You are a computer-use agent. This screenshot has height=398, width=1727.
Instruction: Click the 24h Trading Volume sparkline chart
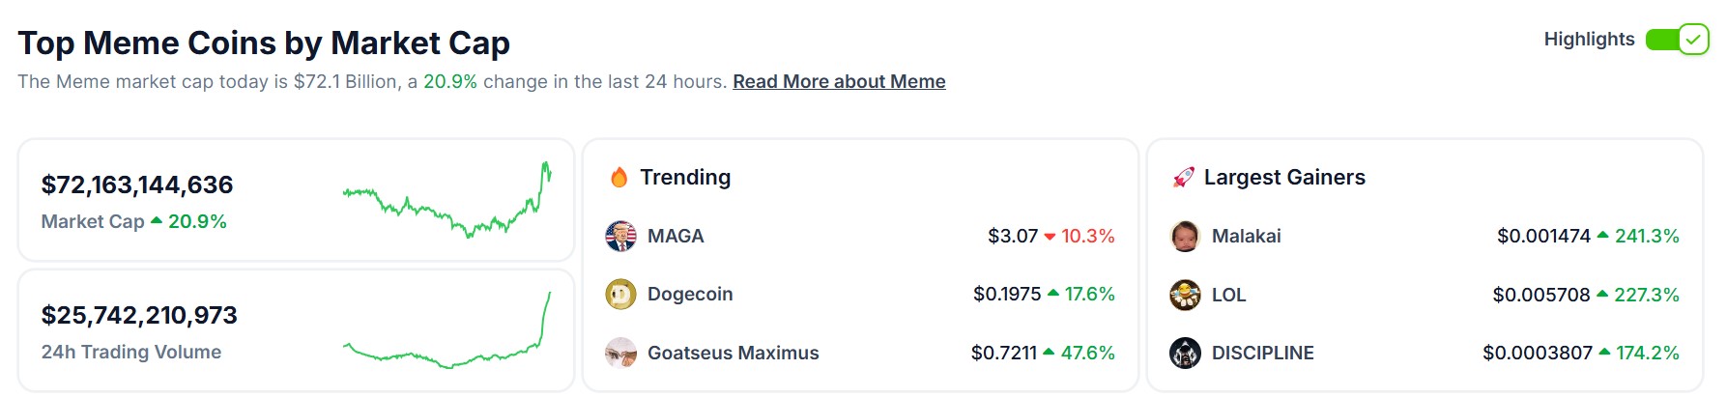(x=447, y=330)
